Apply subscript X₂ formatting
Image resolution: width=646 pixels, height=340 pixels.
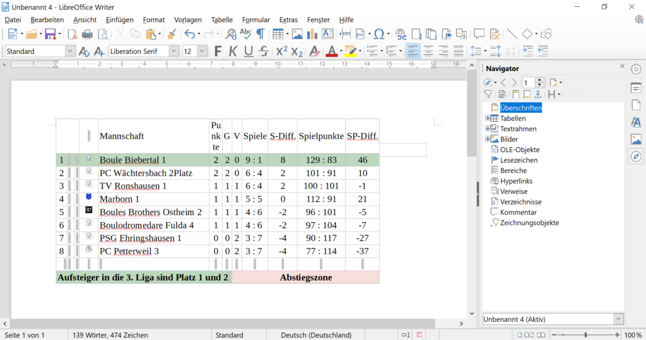297,51
